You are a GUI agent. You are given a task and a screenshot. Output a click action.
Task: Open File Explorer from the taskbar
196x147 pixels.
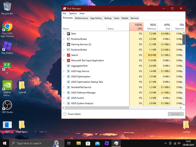coord(78,143)
